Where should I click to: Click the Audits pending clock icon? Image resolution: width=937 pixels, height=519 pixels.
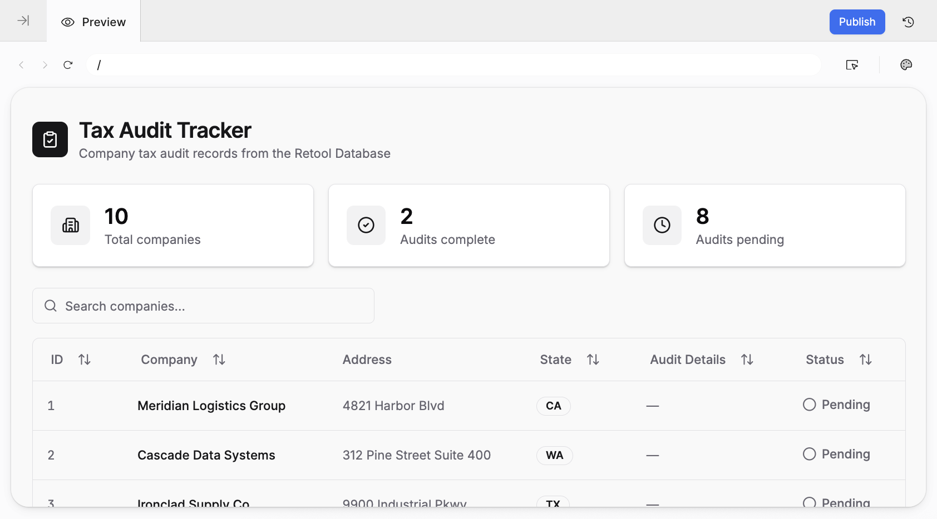pyautogui.click(x=662, y=225)
